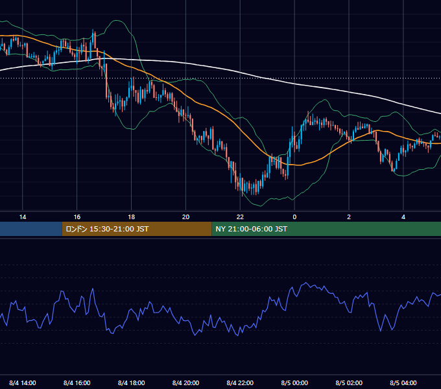Click the 8/4 18:00 timestamp on oscillator axis
This screenshot has width=441, height=389.
pos(132,383)
